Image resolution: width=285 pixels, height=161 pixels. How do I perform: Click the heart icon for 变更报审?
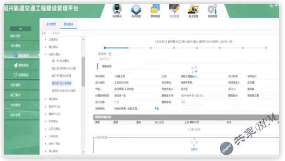point(15,75)
